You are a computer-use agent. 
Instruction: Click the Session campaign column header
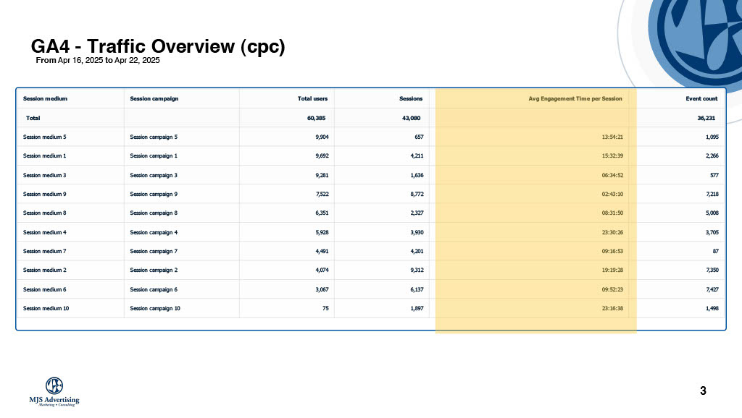pyautogui.click(x=154, y=98)
